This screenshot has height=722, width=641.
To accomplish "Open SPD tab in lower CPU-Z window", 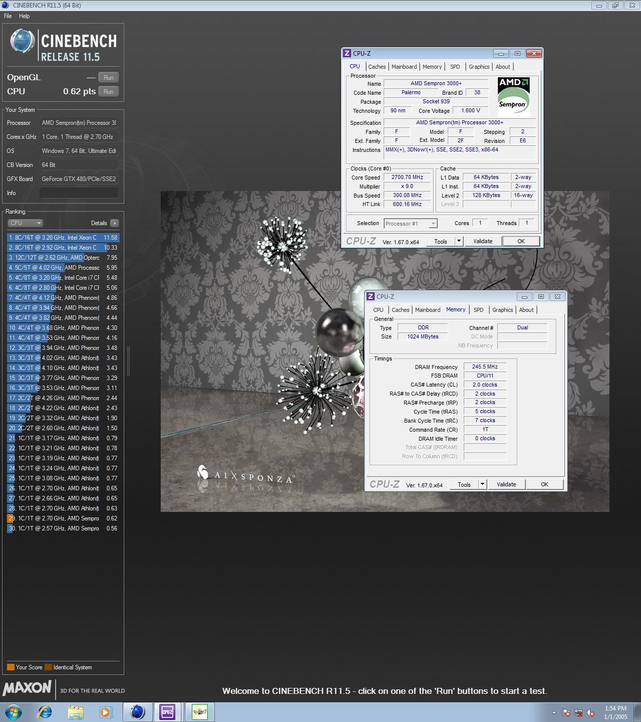I will [479, 310].
